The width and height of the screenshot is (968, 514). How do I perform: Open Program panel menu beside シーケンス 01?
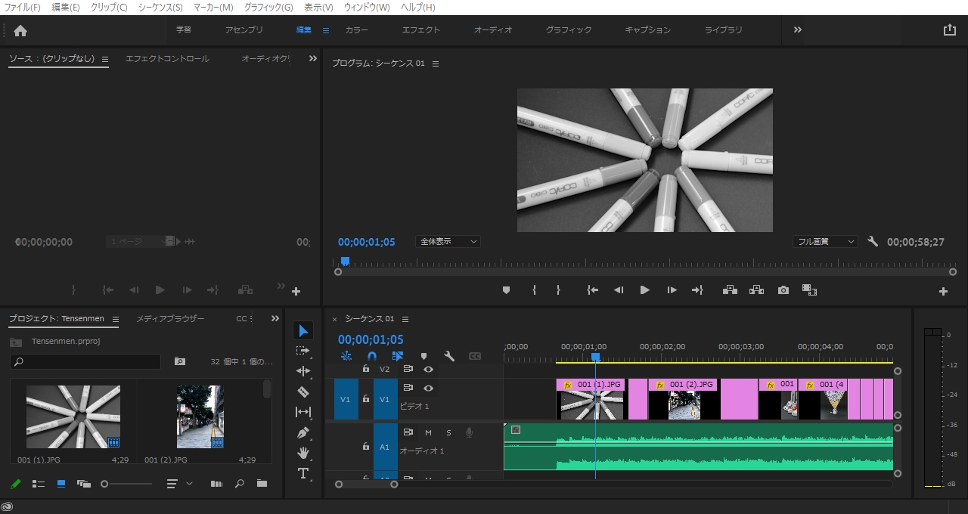click(436, 64)
